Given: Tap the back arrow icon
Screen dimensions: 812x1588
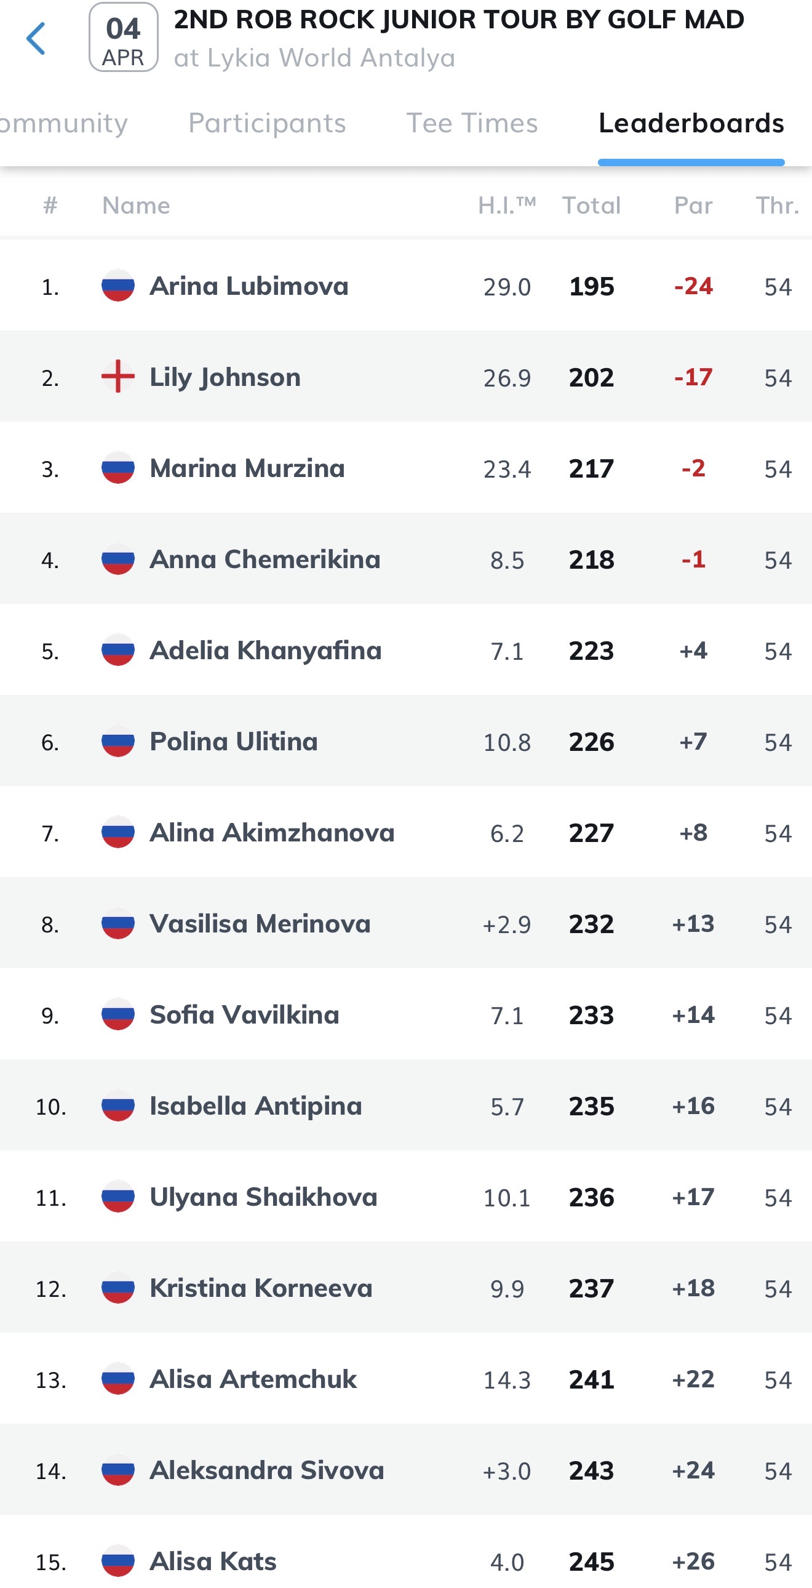Looking at the screenshot, I should (36, 39).
